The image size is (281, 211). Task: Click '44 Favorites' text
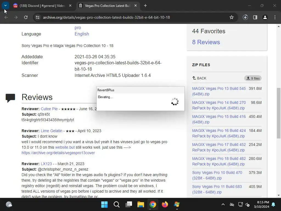[209, 31]
